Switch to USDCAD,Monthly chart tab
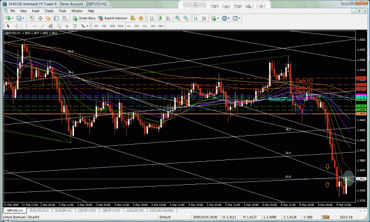Screen dimensions: 370x222 (x=162, y=210)
